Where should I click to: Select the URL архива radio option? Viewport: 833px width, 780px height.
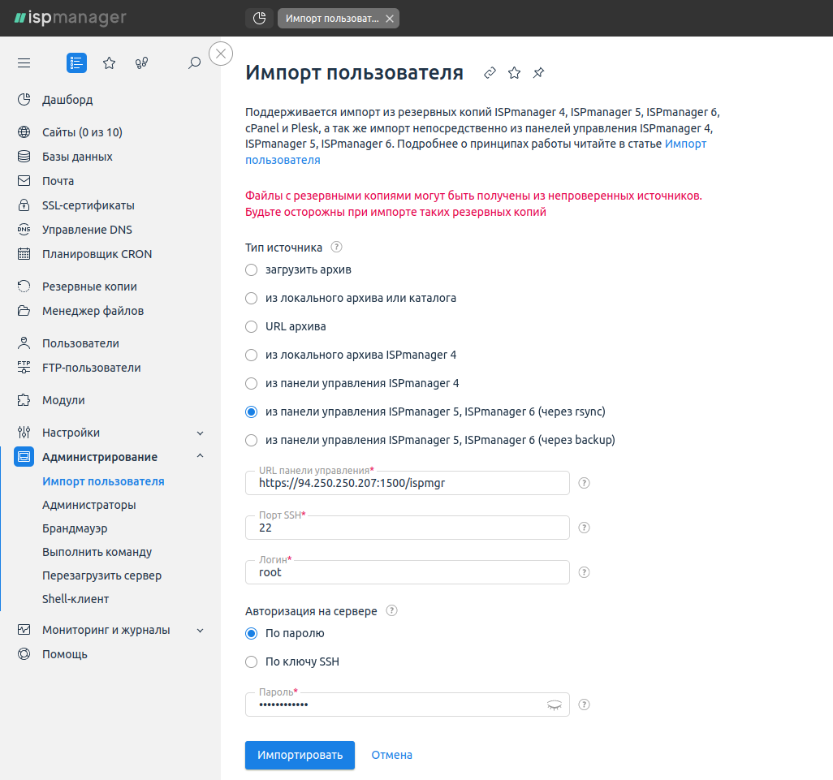tap(252, 327)
